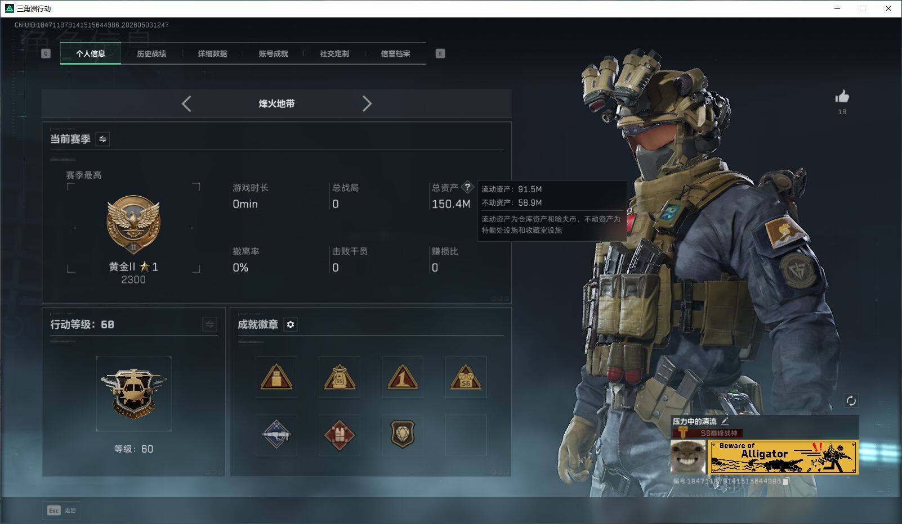Click the rank points 2300 text
902x524 pixels.
[133, 279]
